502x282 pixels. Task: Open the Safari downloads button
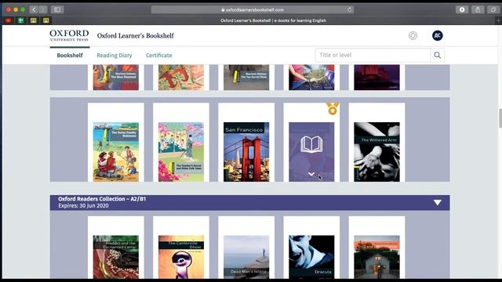pos(462,9)
